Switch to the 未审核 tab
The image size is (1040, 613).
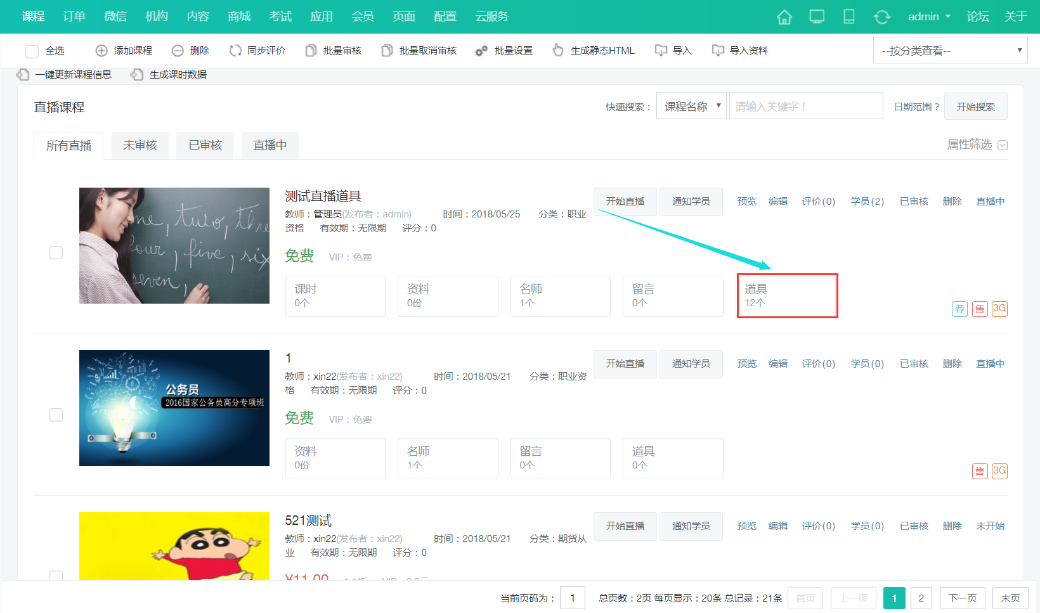pos(140,145)
